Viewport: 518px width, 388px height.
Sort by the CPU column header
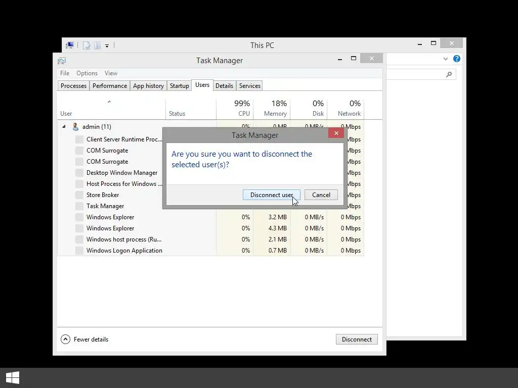coord(235,109)
